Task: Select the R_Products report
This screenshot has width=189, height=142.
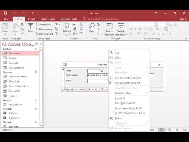Action: [20, 118]
